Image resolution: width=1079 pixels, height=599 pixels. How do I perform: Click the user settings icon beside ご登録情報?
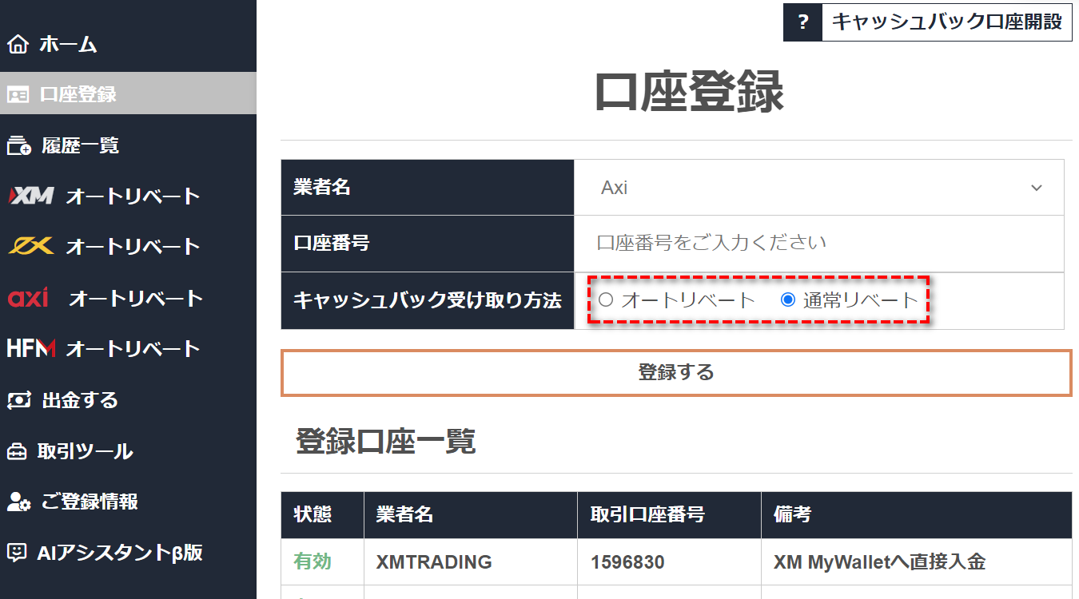(18, 502)
